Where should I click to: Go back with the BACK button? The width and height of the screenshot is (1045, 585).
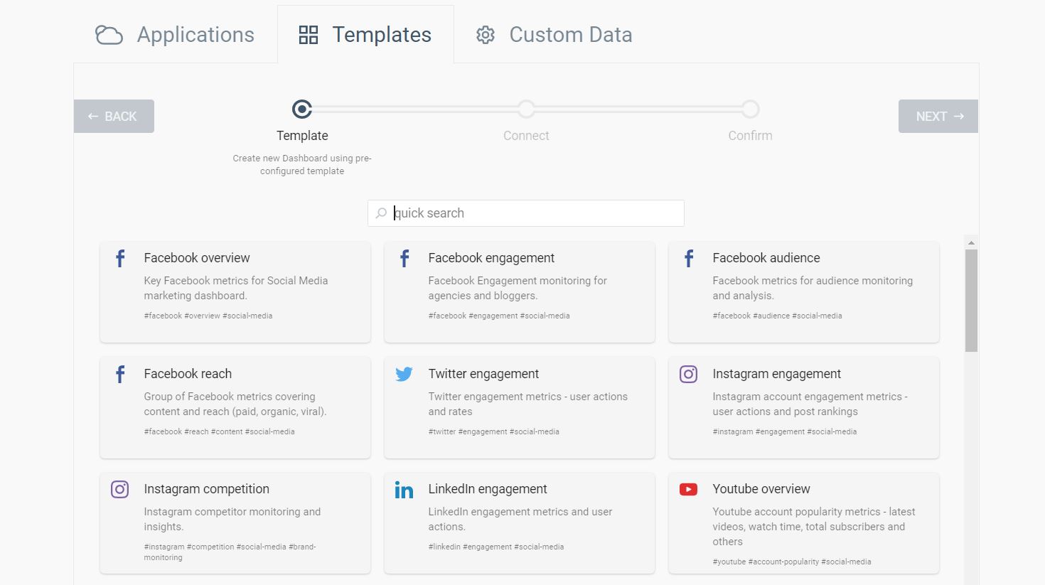tap(114, 116)
